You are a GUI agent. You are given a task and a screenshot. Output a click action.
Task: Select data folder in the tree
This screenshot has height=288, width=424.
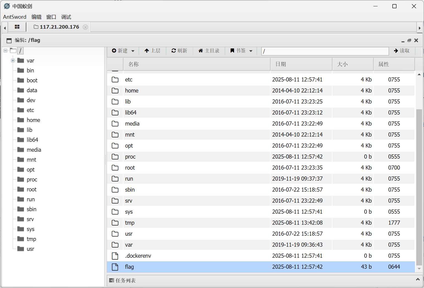tap(32, 90)
